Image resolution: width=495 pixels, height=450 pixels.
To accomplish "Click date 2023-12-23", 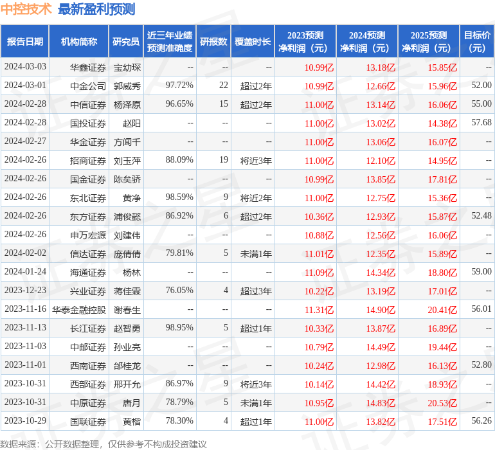I will 25,290.
